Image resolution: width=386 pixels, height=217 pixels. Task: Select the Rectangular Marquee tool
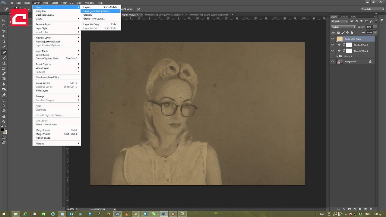point(4,26)
